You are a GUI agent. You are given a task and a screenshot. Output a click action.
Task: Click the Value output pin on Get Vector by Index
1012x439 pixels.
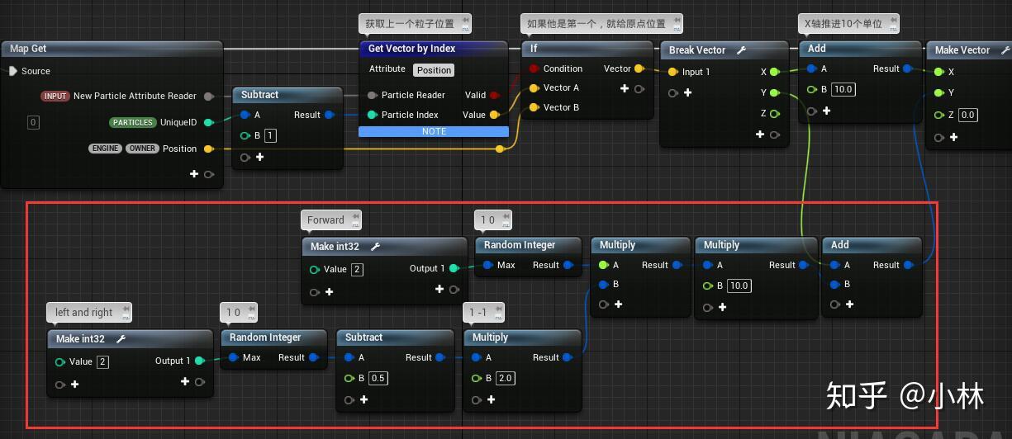coord(495,115)
